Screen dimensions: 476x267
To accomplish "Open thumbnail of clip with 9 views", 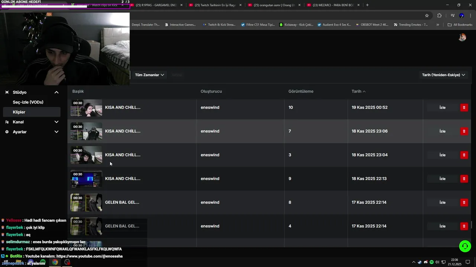I will pos(86,179).
